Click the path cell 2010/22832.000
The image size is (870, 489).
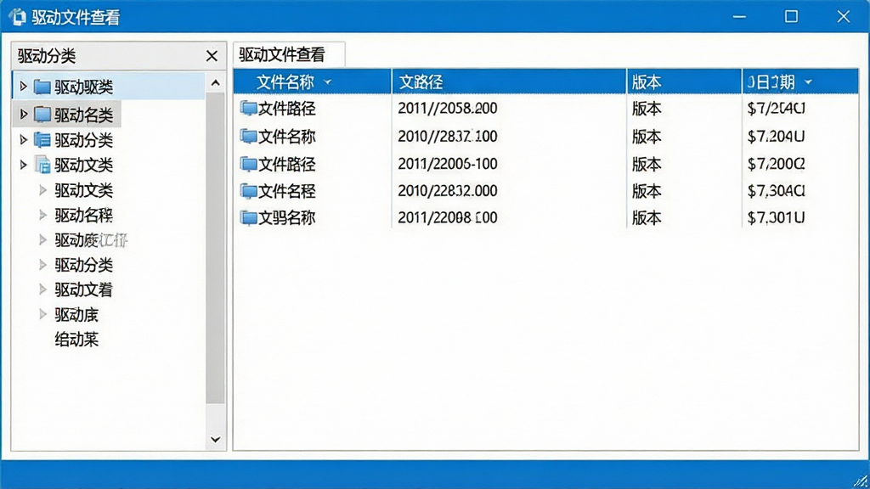(447, 191)
